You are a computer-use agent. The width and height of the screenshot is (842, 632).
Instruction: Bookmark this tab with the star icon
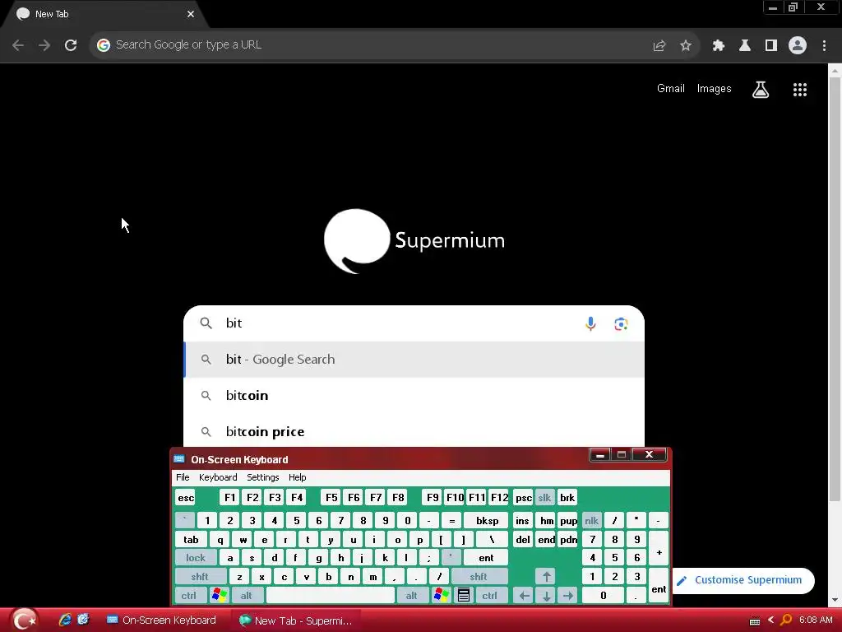pos(686,45)
